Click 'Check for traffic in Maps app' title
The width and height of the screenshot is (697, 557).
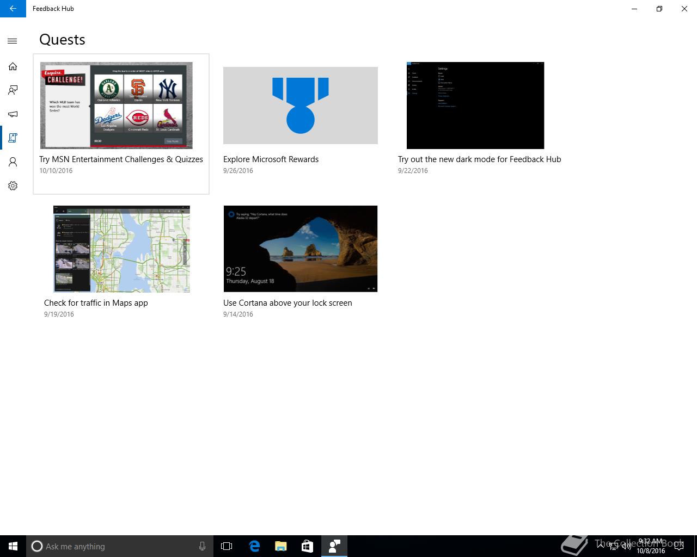pyautogui.click(x=96, y=303)
